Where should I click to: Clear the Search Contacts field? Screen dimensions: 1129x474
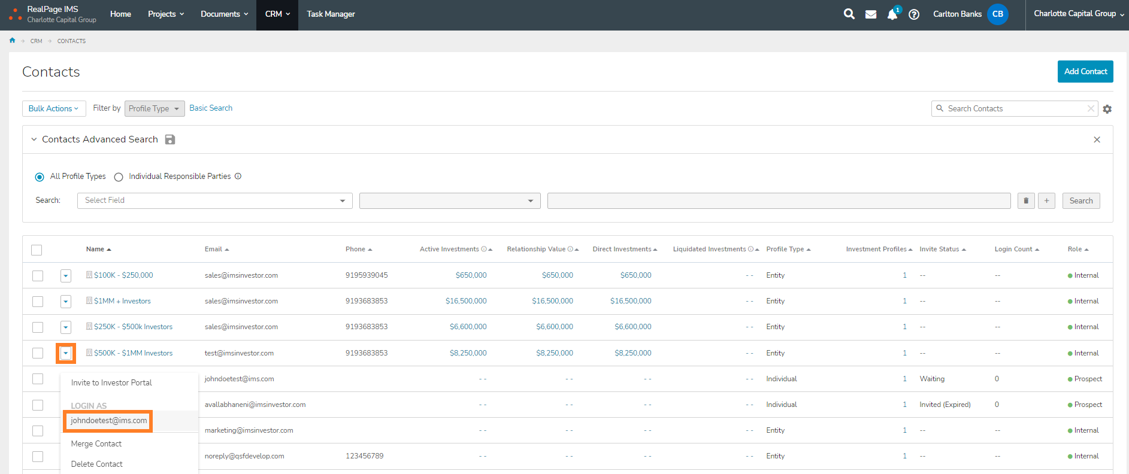pyautogui.click(x=1091, y=108)
